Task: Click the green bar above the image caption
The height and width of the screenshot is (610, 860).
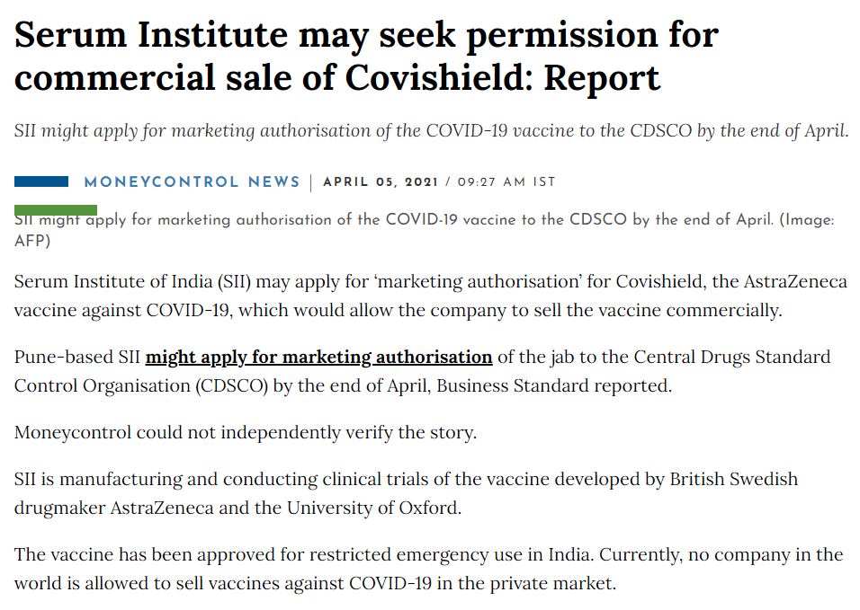Action: tap(56, 209)
